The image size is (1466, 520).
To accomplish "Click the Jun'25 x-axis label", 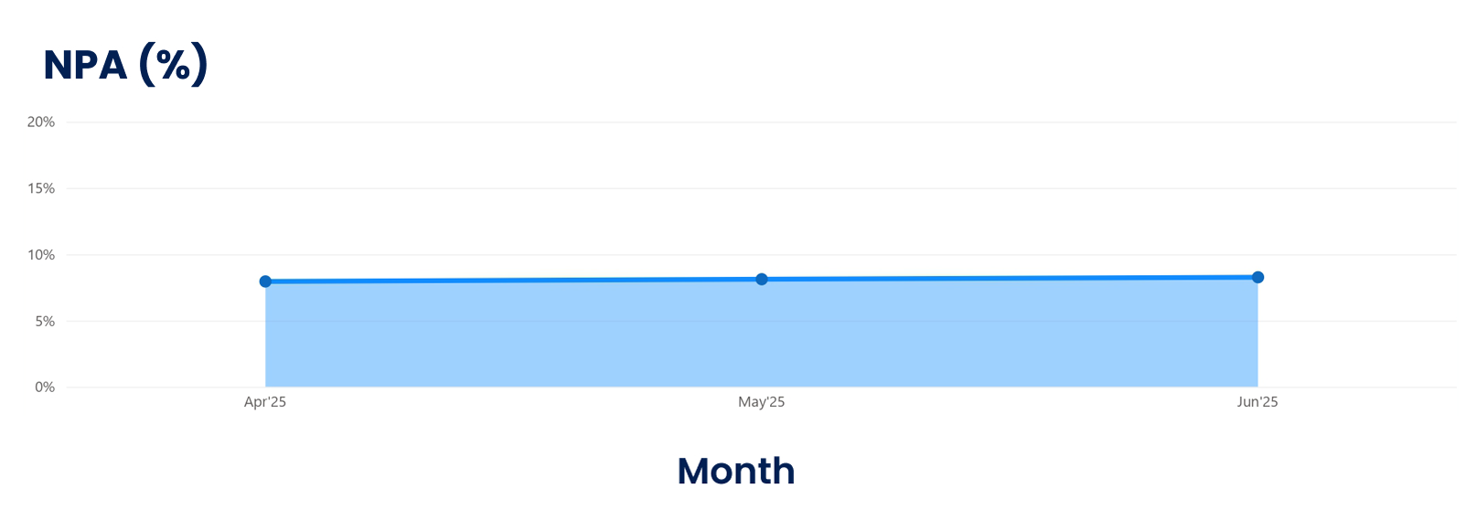I will pos(1257,402).
